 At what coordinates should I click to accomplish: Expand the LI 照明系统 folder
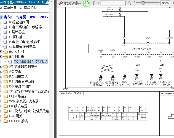pos(1,96)
